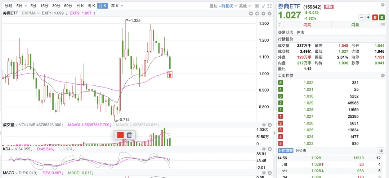Click the 两融 margin tag
The width and height of the screenshot is (389, 178).
328,7
